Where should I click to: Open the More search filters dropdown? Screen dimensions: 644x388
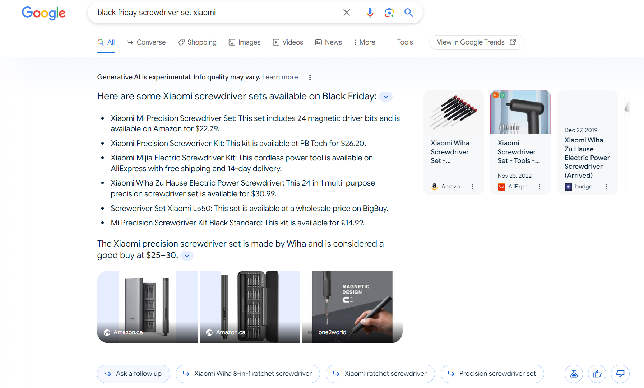(x=364, y=42)
